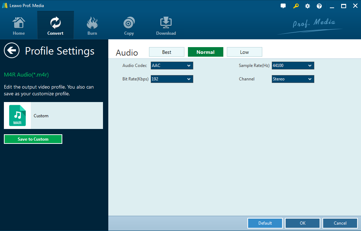
Task: Click the back arrow in Profile Settings
Action: point(12,51)
